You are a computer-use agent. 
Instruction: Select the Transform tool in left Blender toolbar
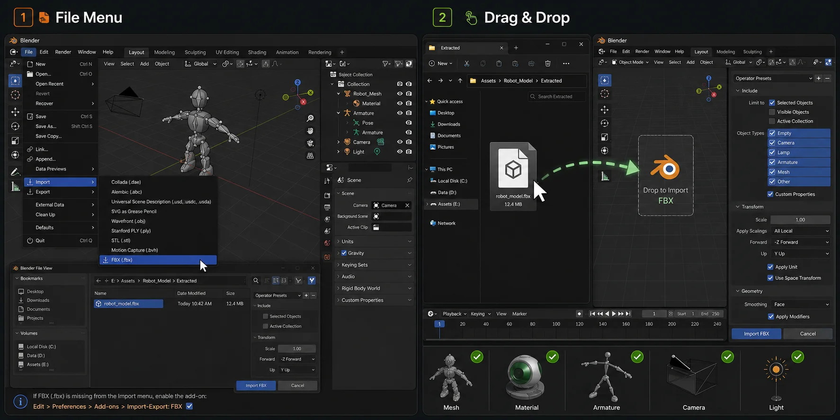(15, 155)
